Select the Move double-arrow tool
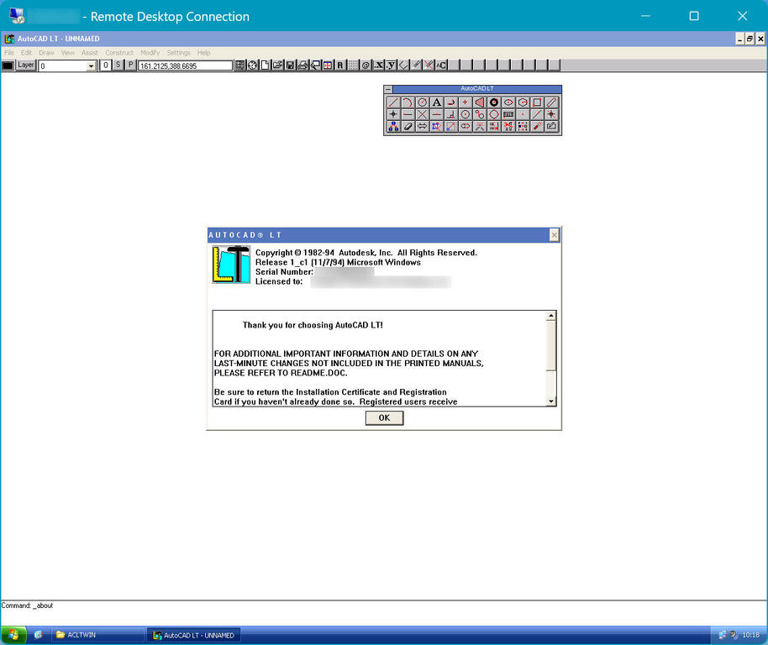This screenshot has width=768, height=645. (x=422, y=127)
